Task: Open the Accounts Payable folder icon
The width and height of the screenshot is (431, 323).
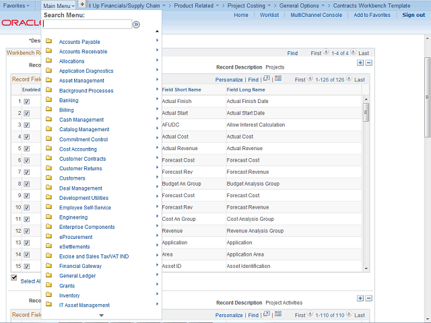Action: pos(49,41)
